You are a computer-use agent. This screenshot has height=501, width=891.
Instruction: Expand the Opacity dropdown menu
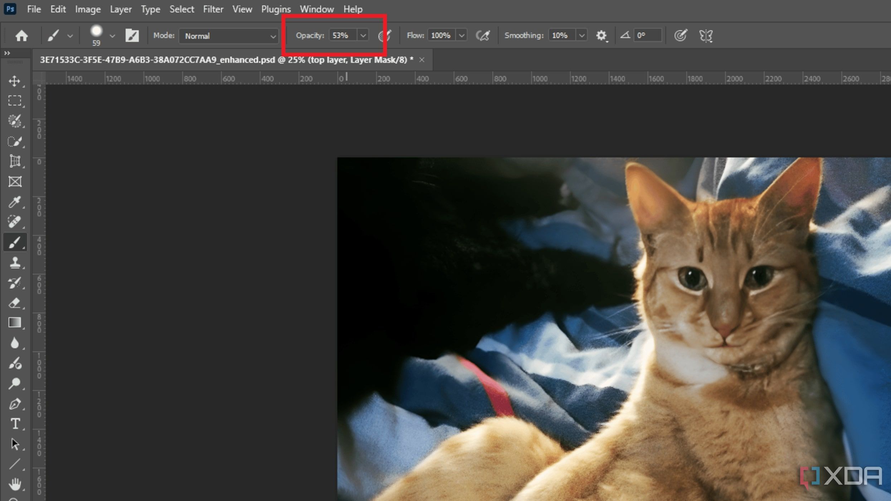point(362,35)
